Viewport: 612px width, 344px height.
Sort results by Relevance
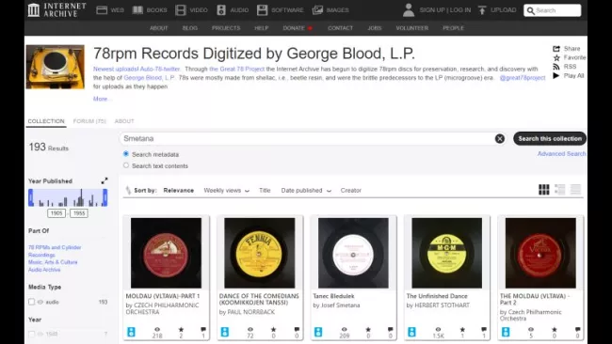pyautogui.click(x=178, y=191)
